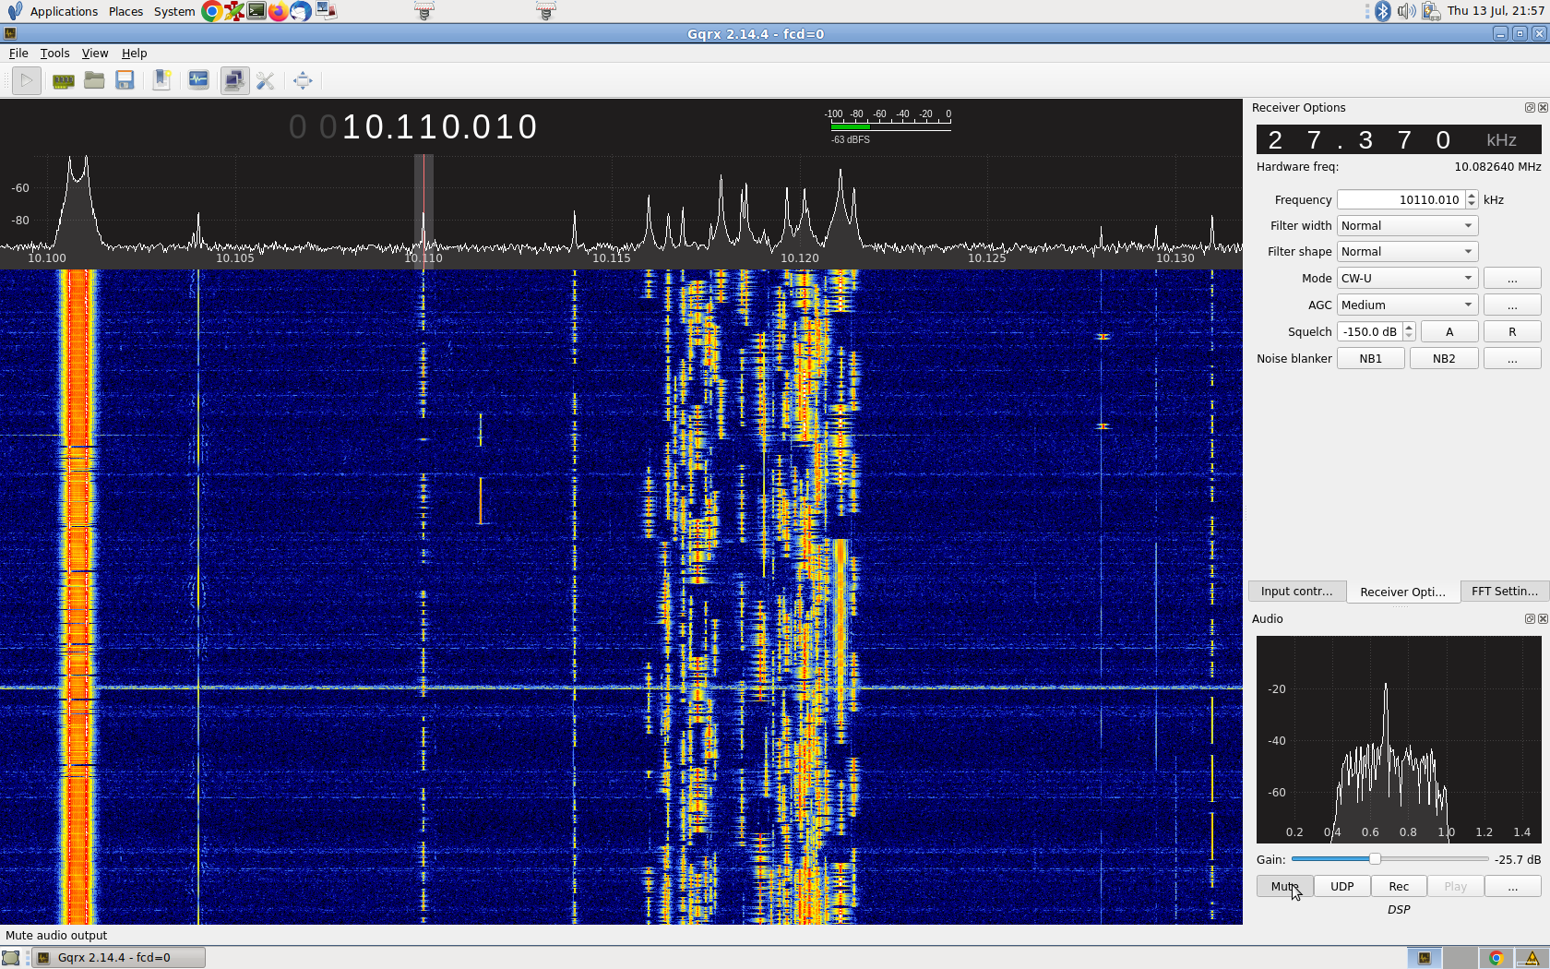Open remote control settings wrench icon
This screenshot has width=1550, height=969.
pos(266,81)
